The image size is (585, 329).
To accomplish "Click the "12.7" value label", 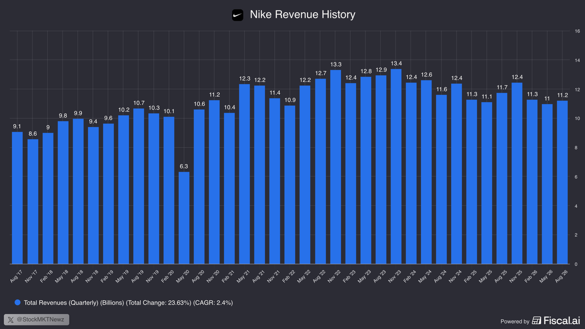I will tap(320, 73).
